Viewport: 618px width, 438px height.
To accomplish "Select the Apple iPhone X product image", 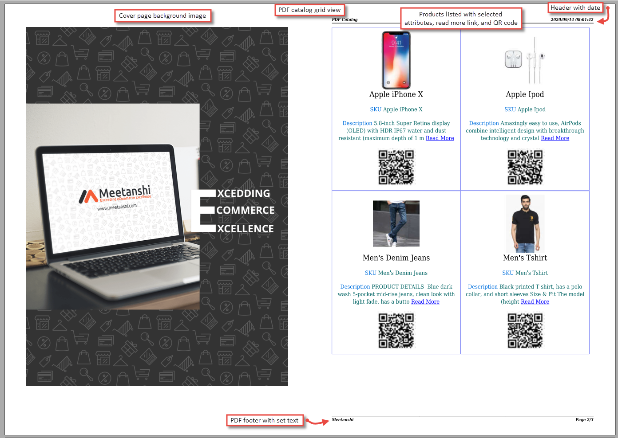I will pyautogui.click(x=396, y=60).
